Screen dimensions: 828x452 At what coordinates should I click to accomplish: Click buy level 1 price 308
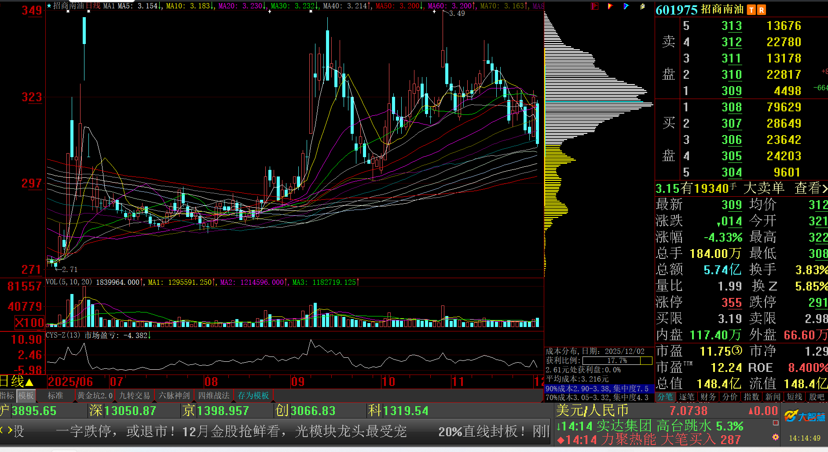(732, 107)
